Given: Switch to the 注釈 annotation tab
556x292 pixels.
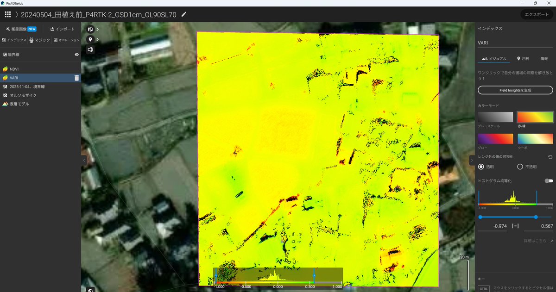Looking at the screenshot, I should point(523,59).
